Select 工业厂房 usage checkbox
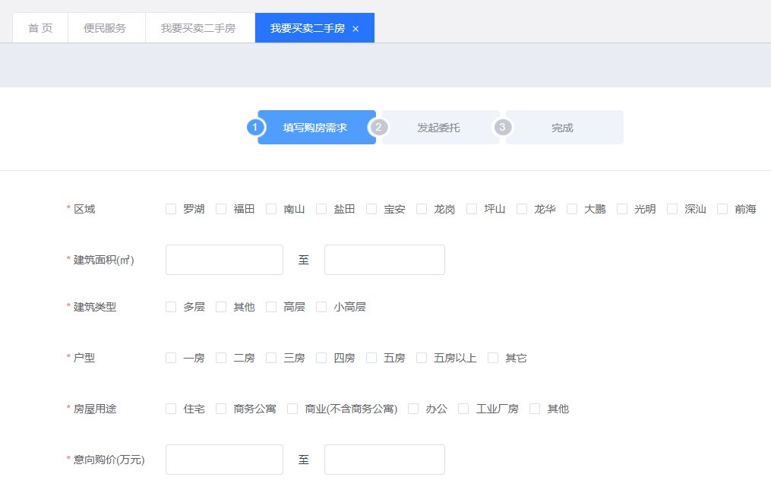Image resolution: width=771 pixels, height=493 pixels. [463, 409]
